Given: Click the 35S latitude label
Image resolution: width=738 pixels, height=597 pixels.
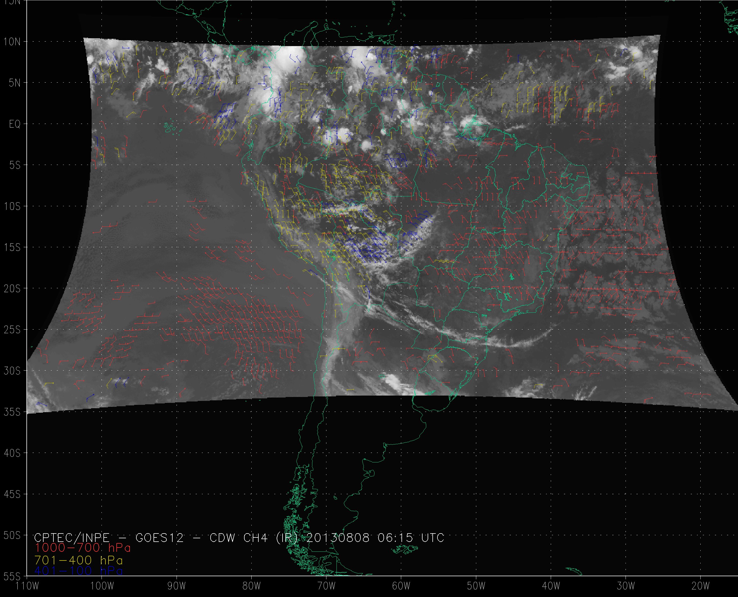Looking at the screenshot, I should (12, 412).
